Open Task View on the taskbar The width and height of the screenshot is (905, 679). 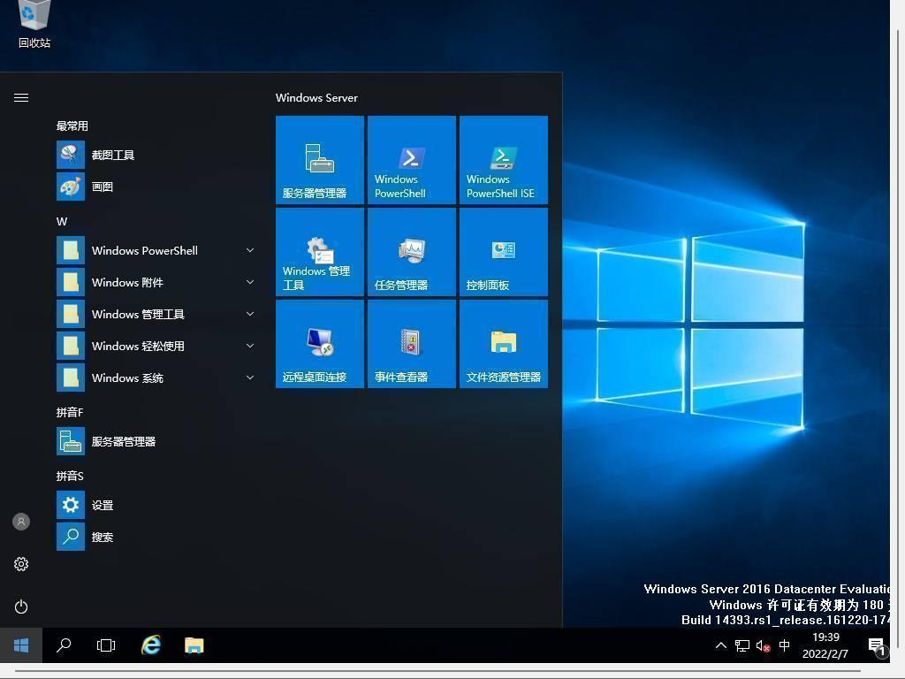pos(106,645)
